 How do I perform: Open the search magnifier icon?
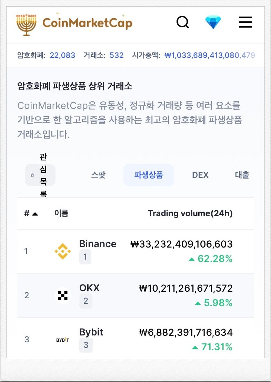click(x=182, y=22)
